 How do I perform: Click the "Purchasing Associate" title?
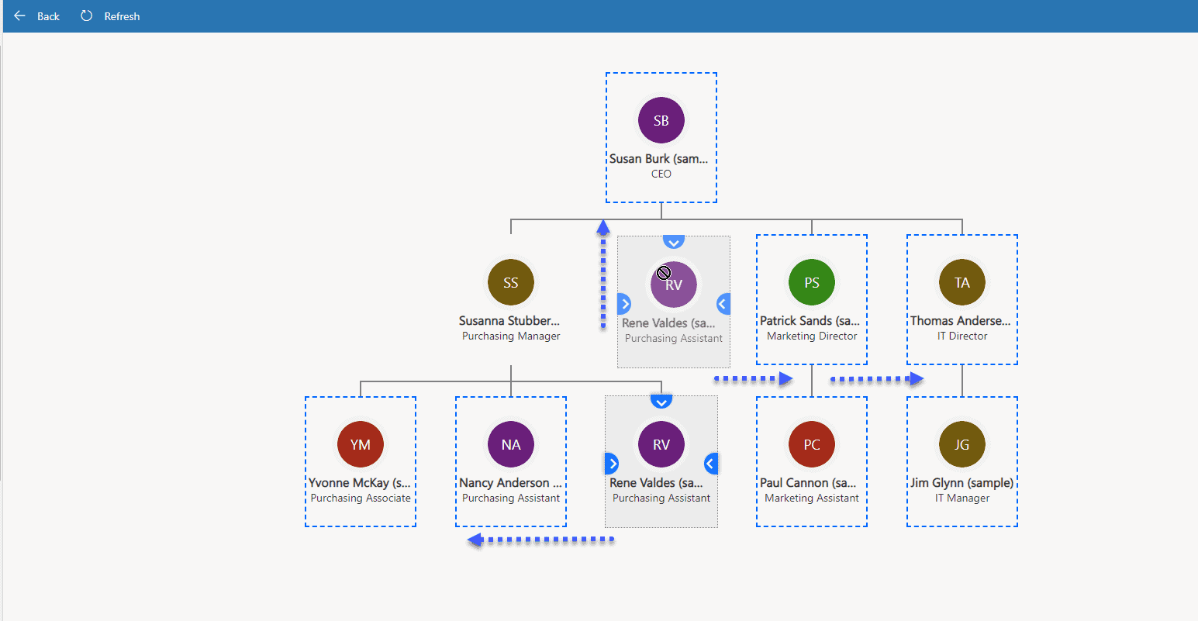(361, 499)
